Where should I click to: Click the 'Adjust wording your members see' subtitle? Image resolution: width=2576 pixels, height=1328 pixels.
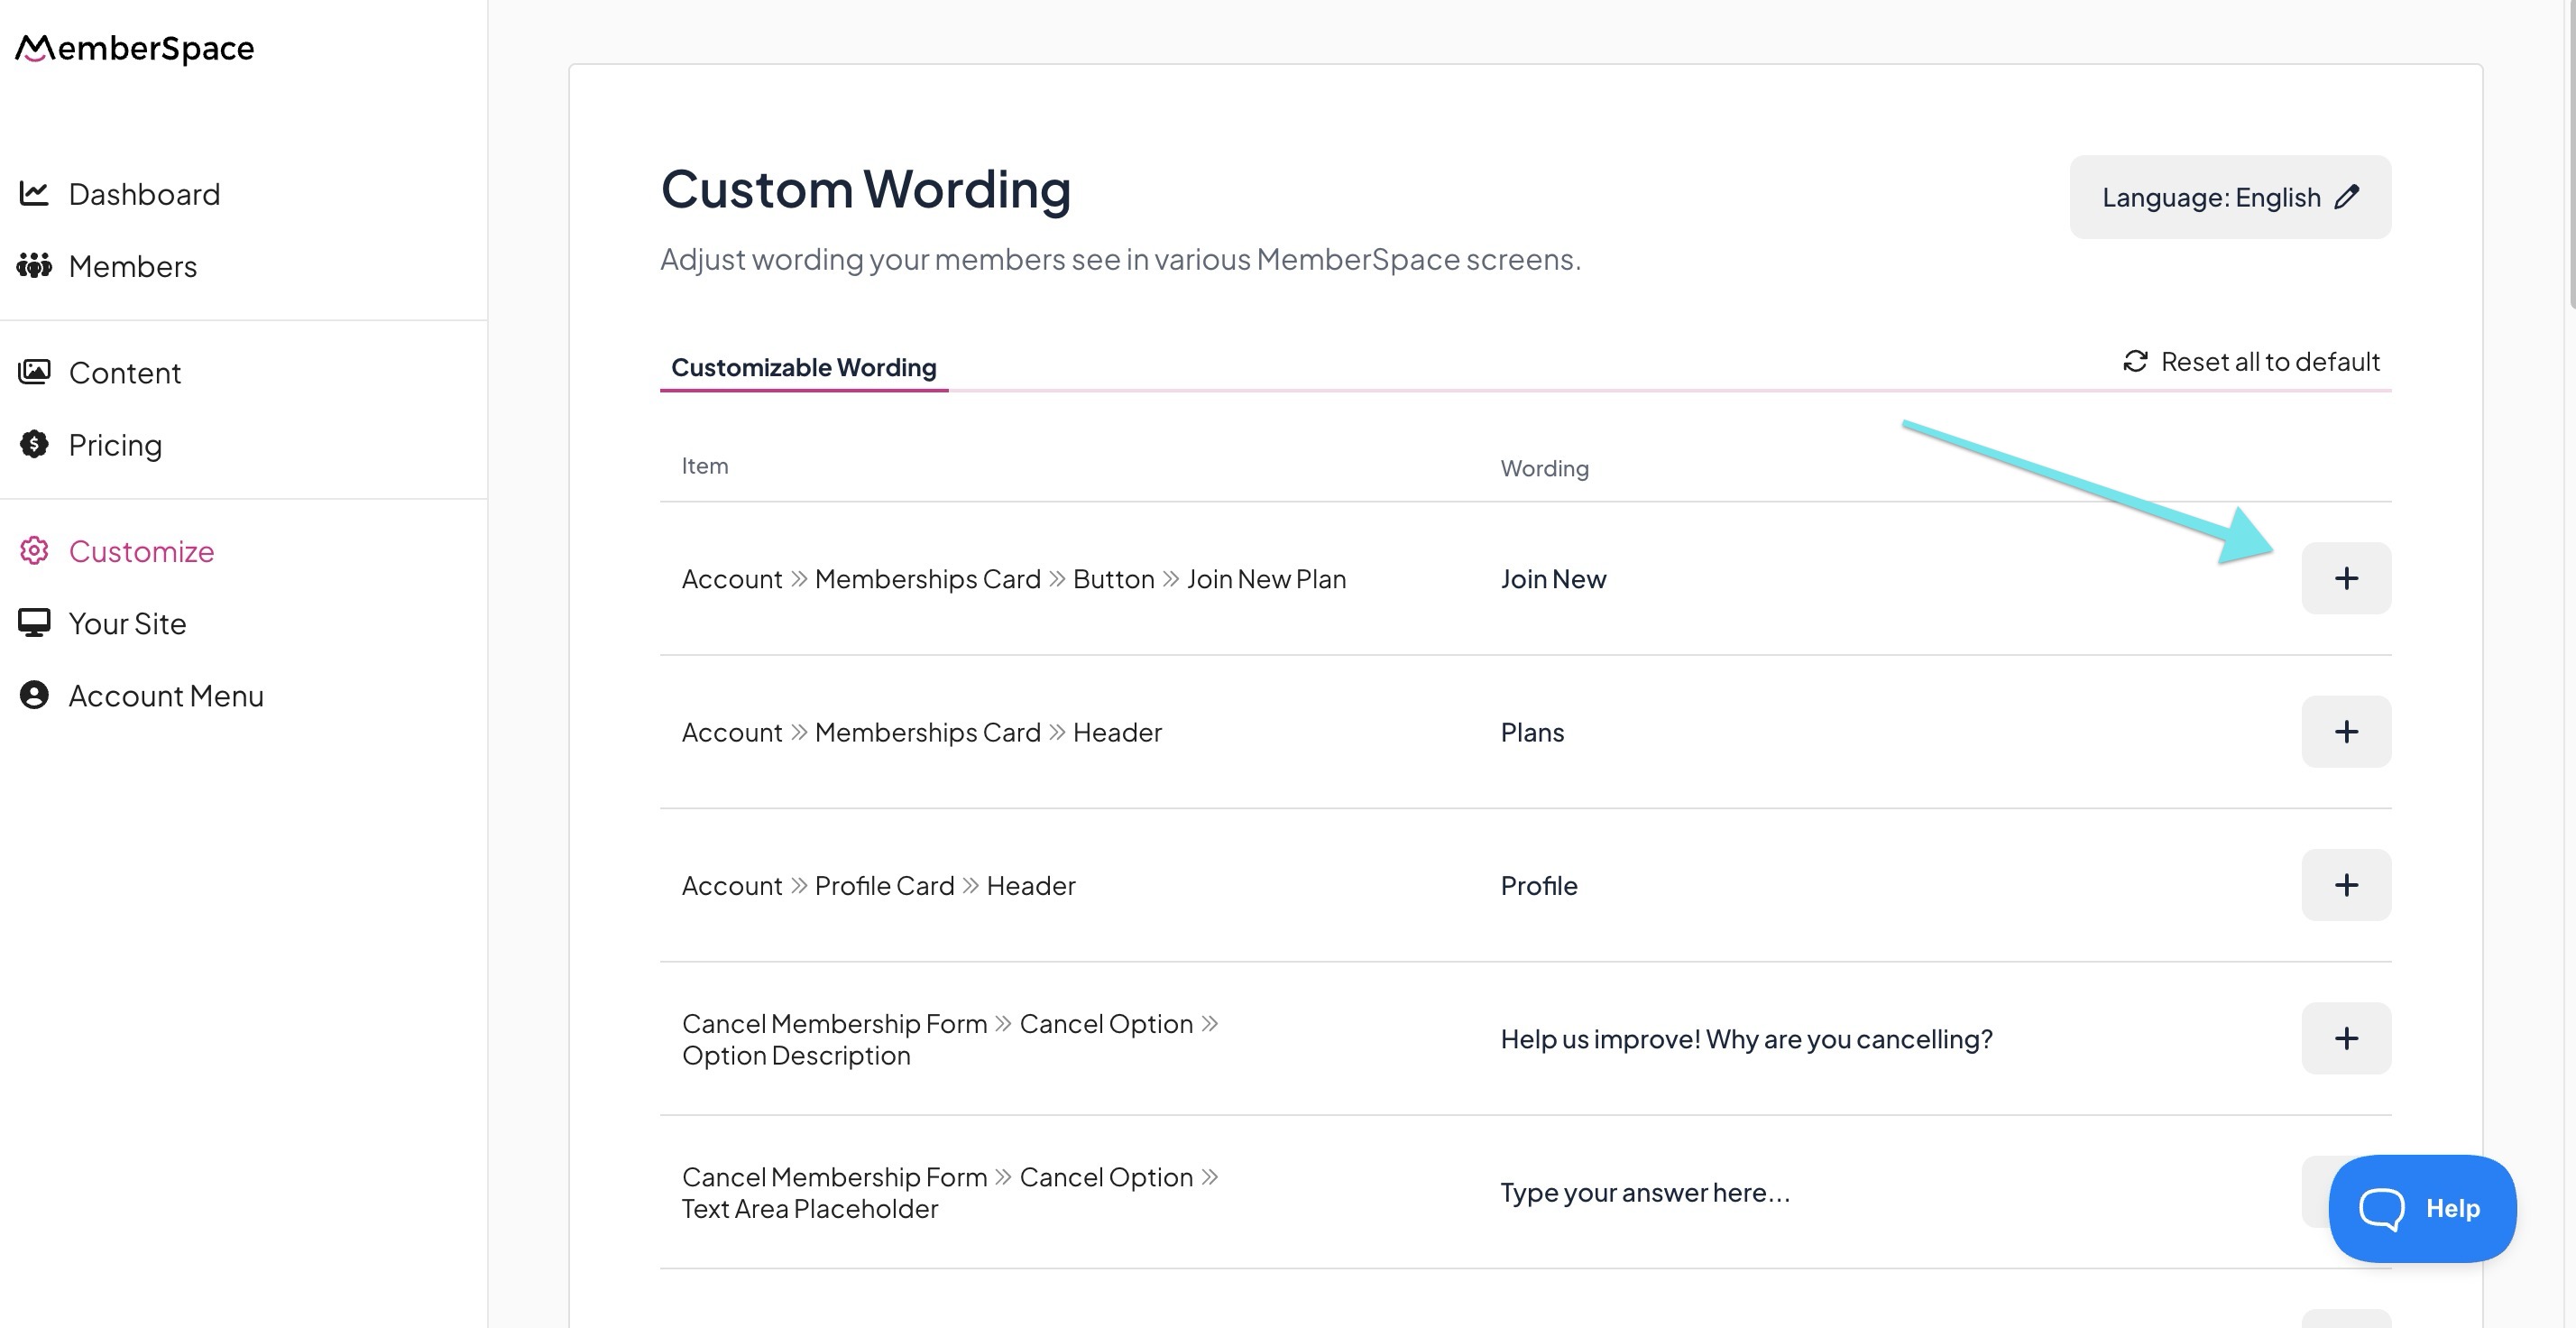coord(1120,259)
